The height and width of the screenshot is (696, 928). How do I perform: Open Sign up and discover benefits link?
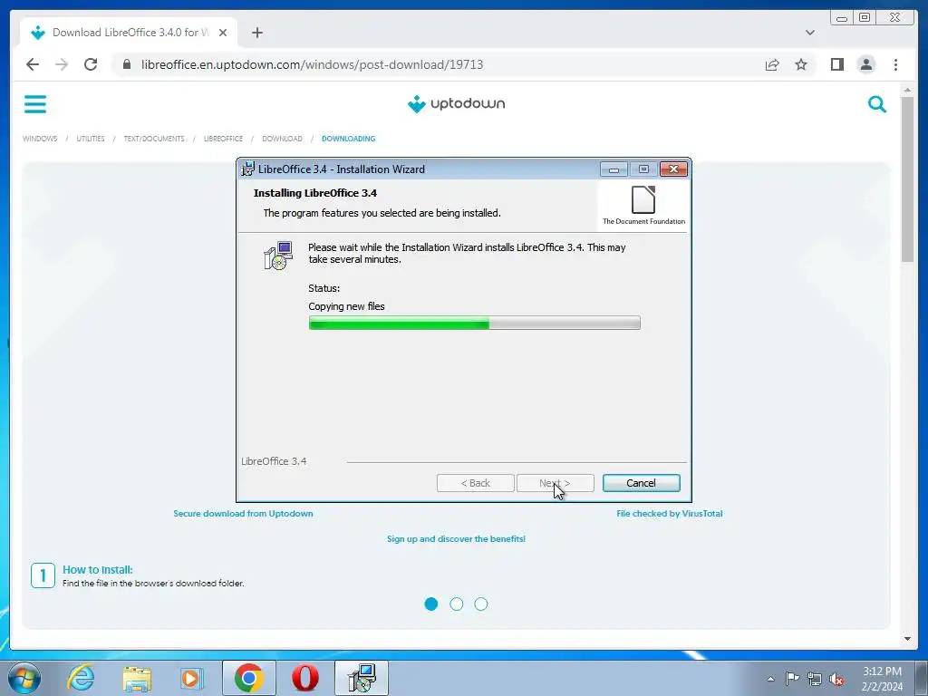457,538
